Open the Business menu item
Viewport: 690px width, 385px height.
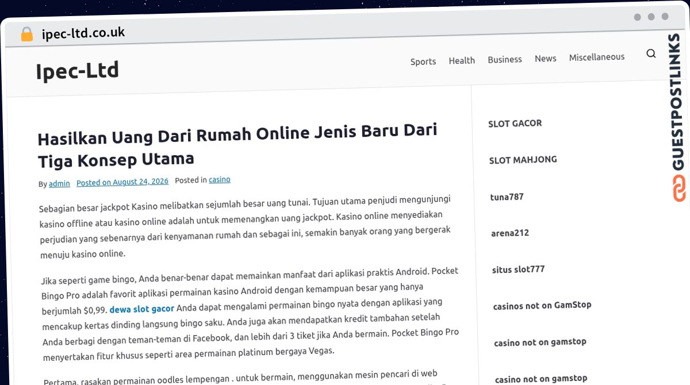coord(505,59)
